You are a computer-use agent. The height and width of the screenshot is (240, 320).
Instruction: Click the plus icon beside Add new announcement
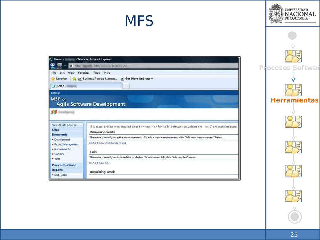90,143
